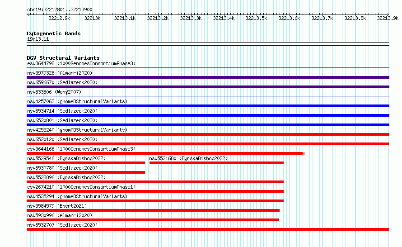Click the chr19:32212801..32213900 region label
402x247 pixels.
point(60,10)
